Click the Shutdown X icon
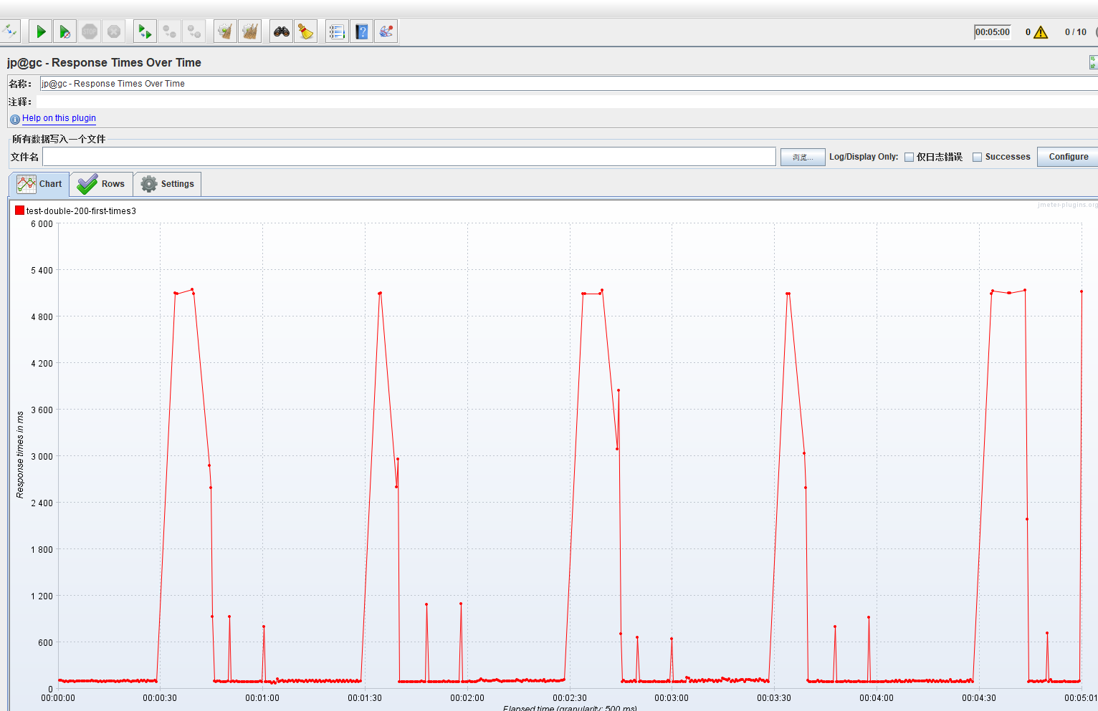The image size is (1098, 711). [113, 32]
